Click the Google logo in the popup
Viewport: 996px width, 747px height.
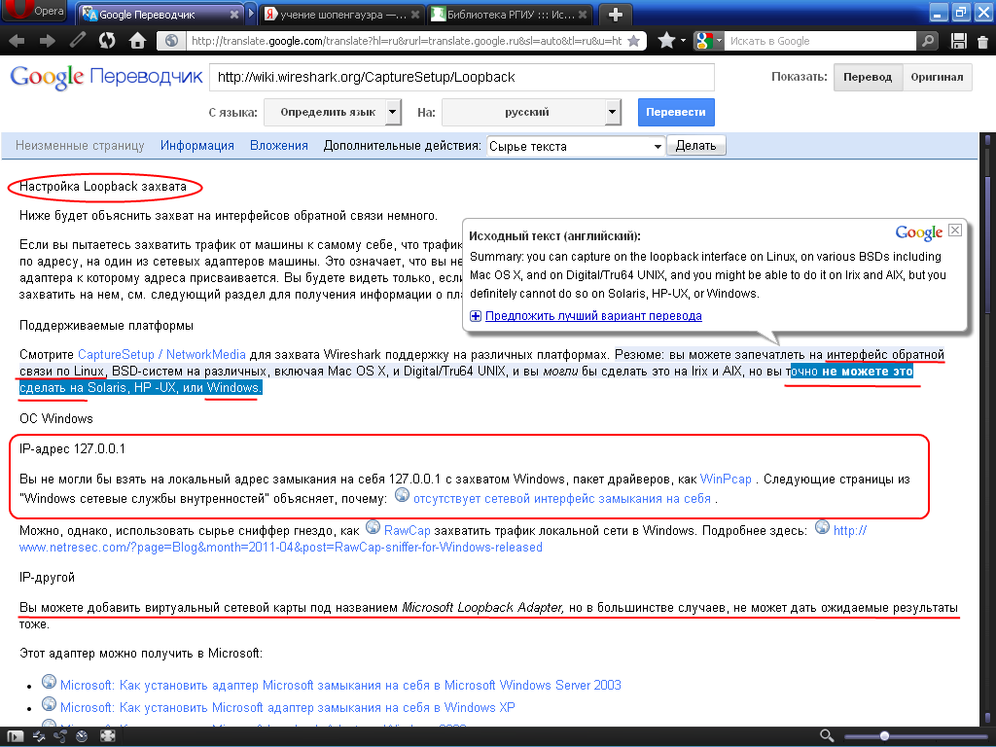click(918, 232)
